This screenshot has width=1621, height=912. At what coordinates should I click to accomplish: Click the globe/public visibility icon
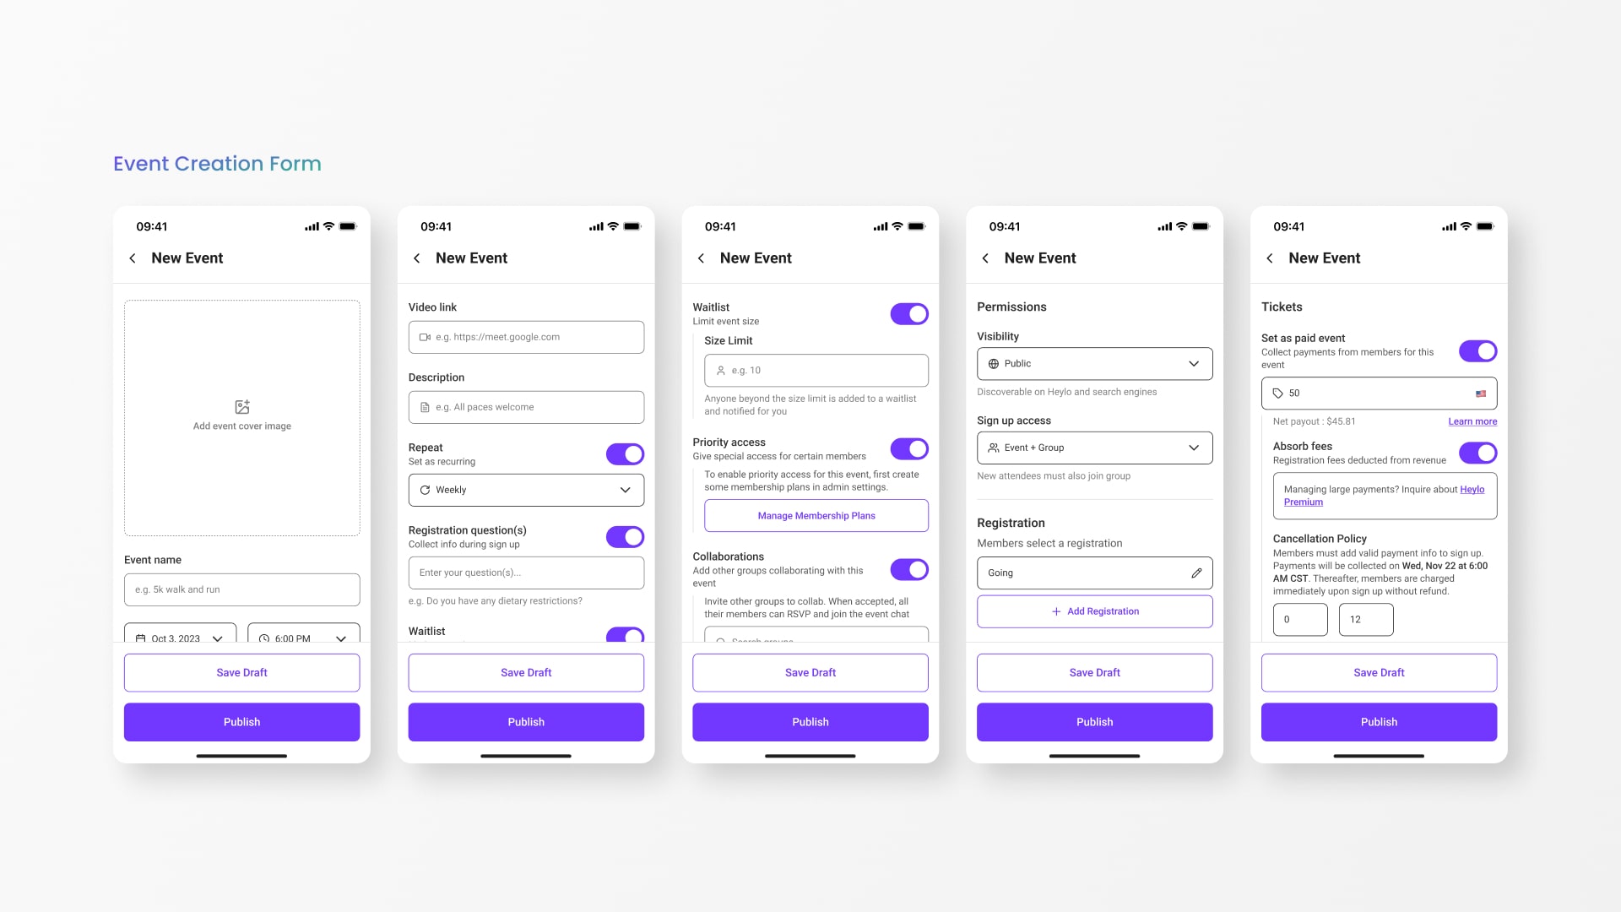[x=993, y=363]
